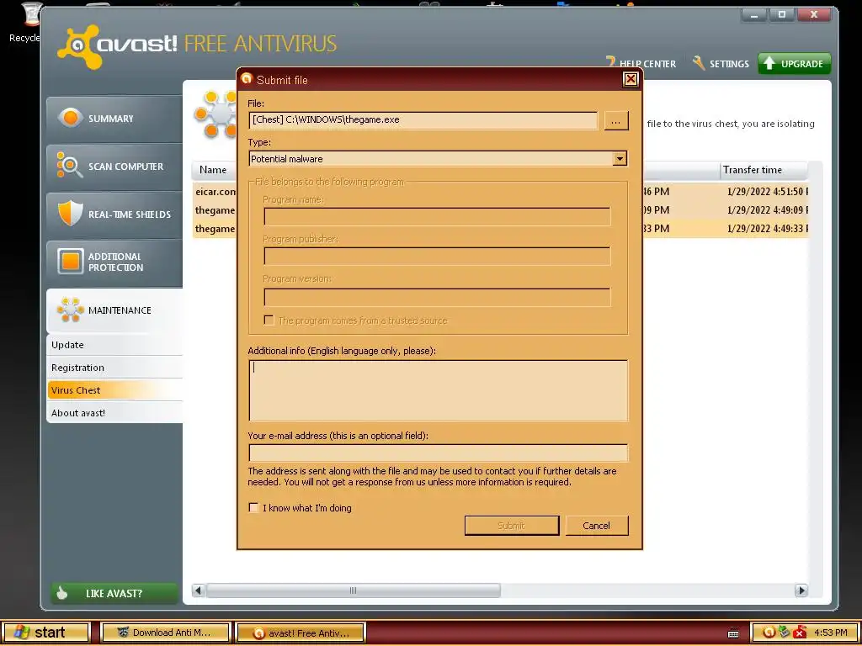Switch to Download Anti M... taskbar window
862x646 pixels.
166,633
